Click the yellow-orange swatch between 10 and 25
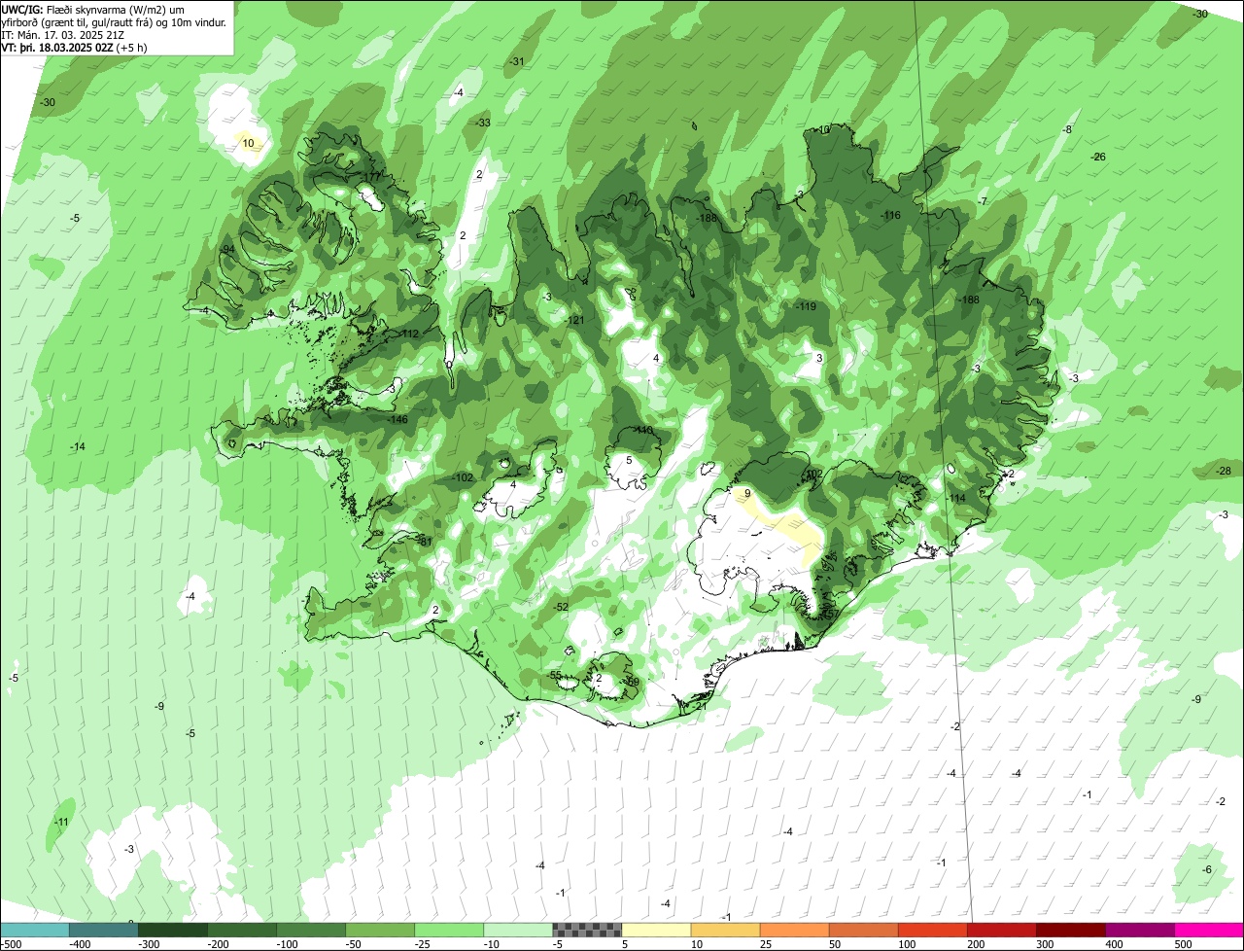The width and height of the screenshot is (1244, 951). [x=725, y=931]
